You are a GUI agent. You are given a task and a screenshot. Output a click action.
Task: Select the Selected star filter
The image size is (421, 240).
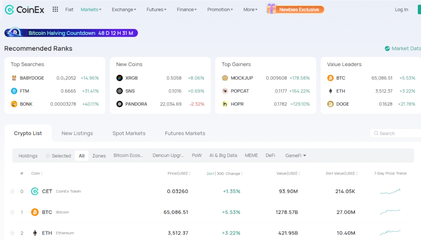(58, 155)
